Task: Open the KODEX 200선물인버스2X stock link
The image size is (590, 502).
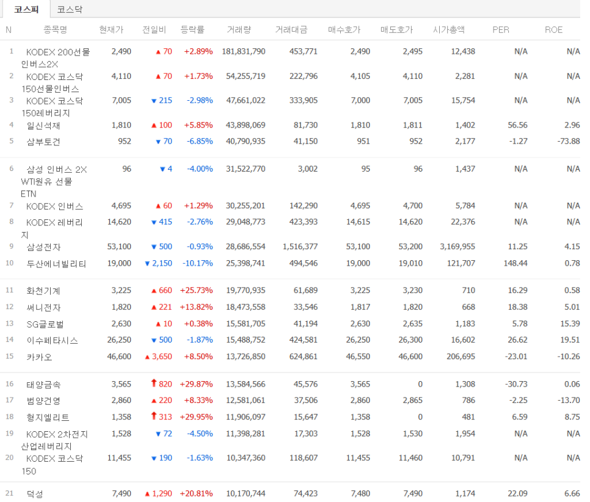Action: pyautogui.click(x=56, y=58)
